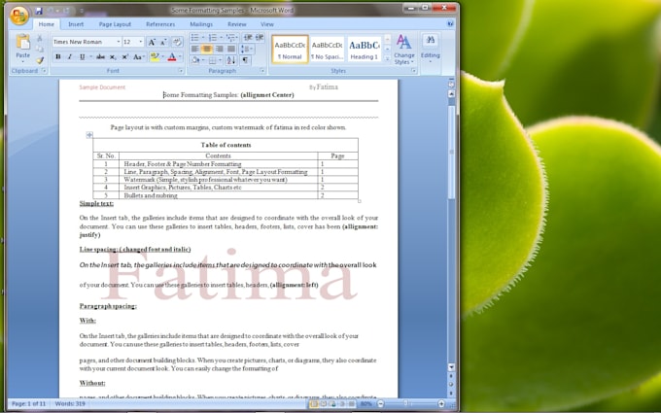Jump to next page browse arrow
This screenshot has width=661, height=413.
tap(451, 393)
